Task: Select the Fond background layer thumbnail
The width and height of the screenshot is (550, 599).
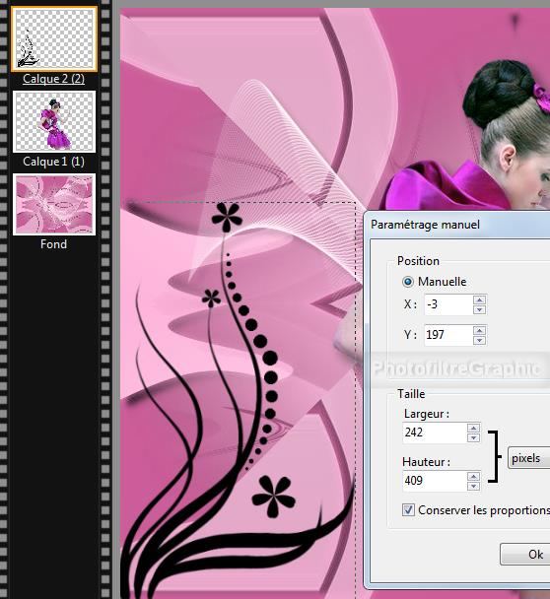Action: 54,204
